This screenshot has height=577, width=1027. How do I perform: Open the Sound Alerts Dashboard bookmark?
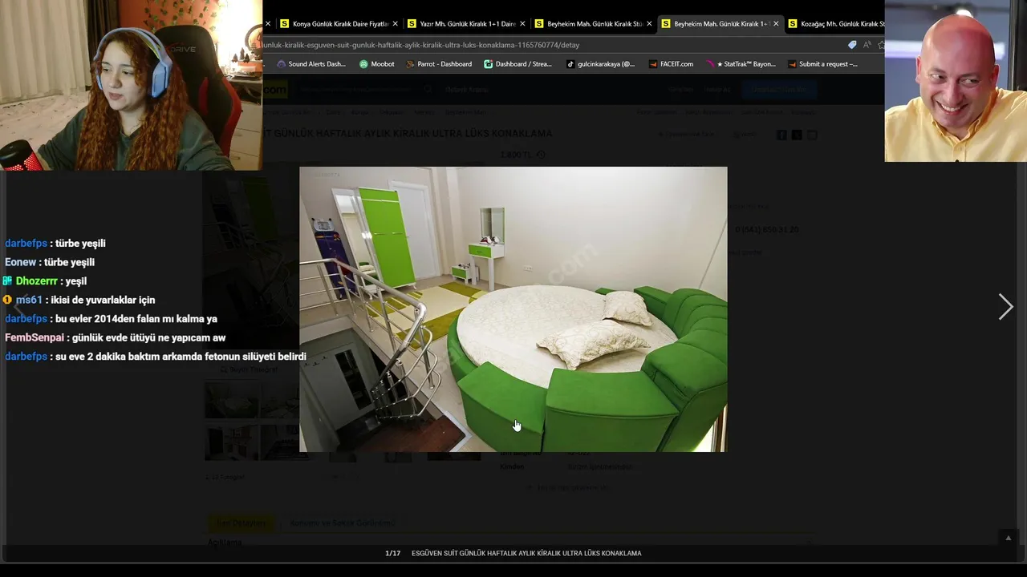(x=311, y=64)
